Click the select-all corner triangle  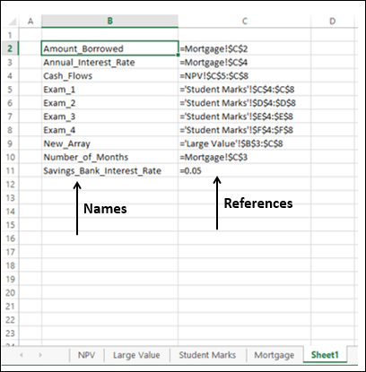tap(12, 22)
